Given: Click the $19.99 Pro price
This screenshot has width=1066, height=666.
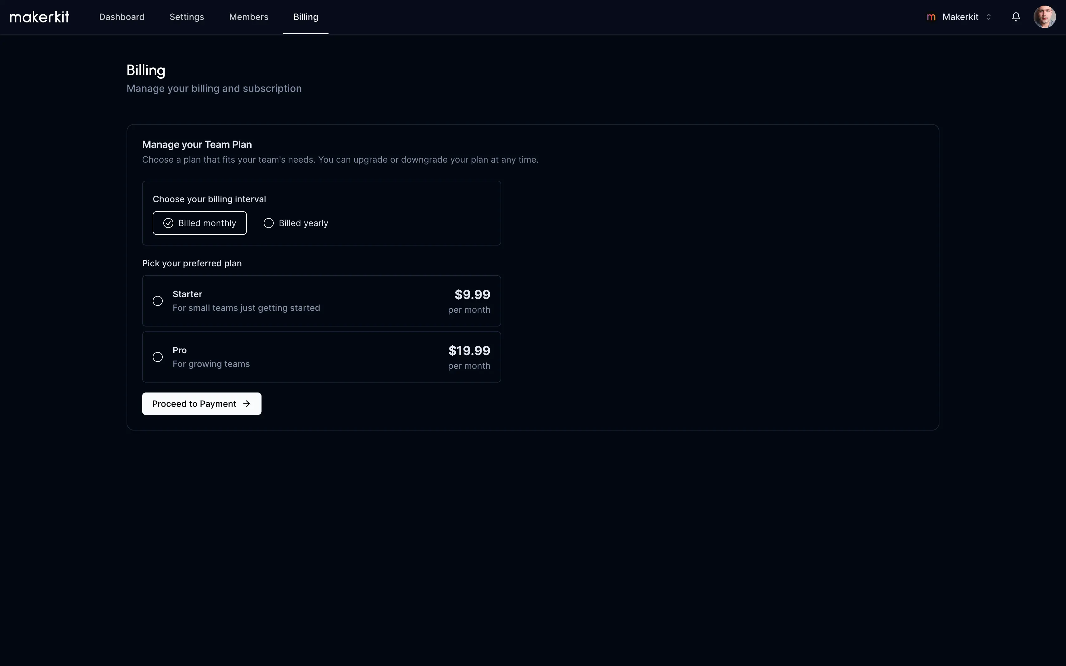Looking at the screenshot, I should pyautogui.click(x=469, y=351).
